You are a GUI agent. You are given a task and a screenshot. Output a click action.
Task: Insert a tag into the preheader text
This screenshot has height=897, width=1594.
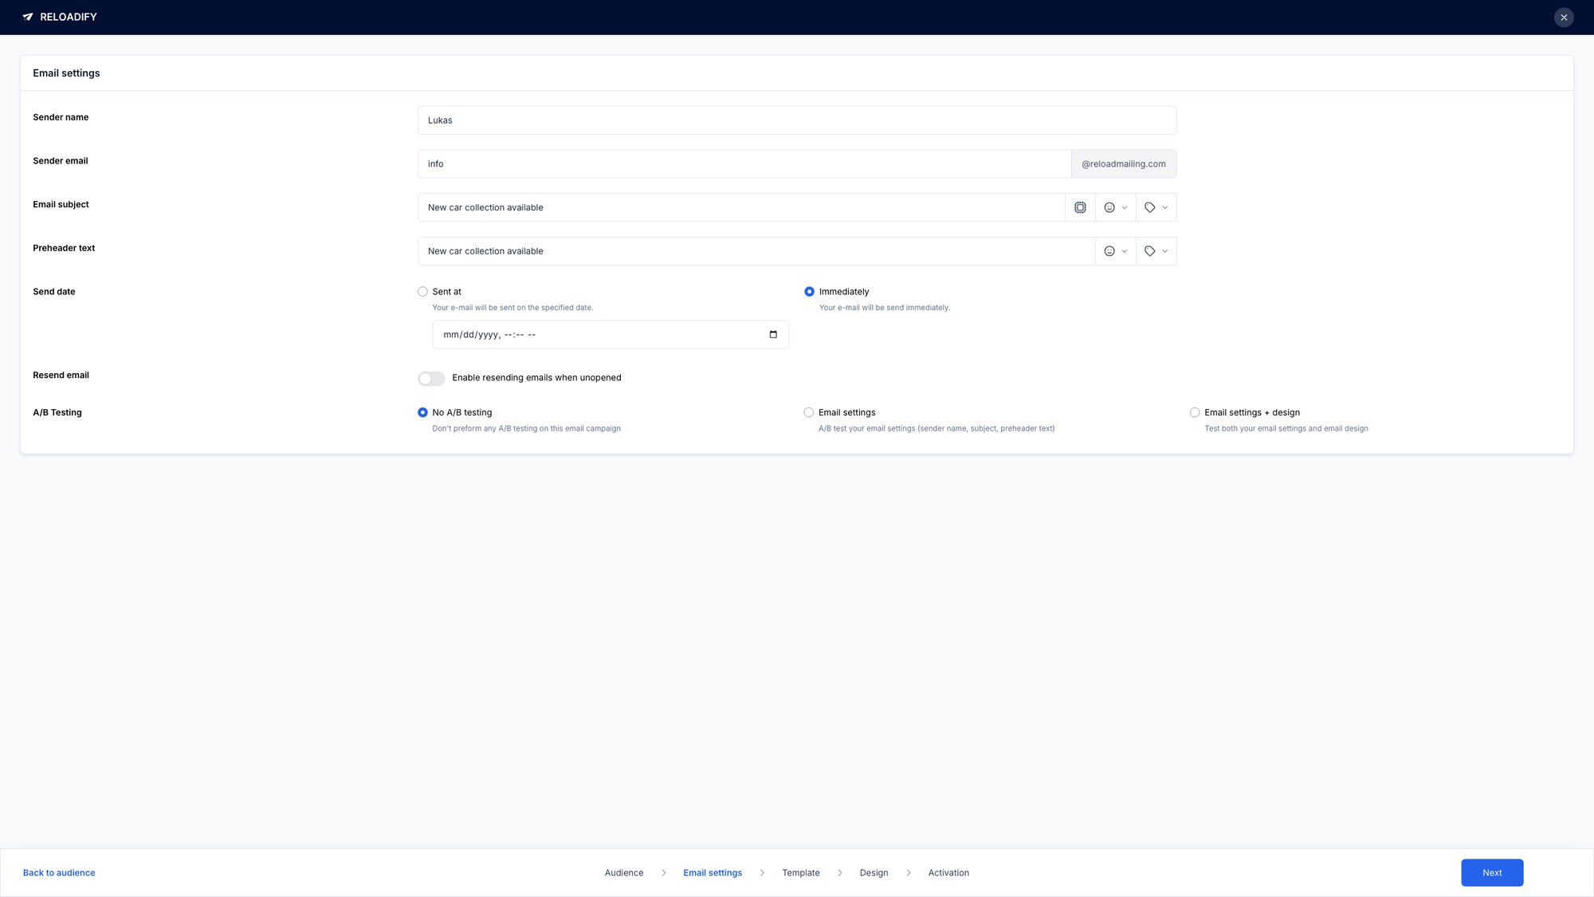pyautogui.click(x=1148, y=250)
